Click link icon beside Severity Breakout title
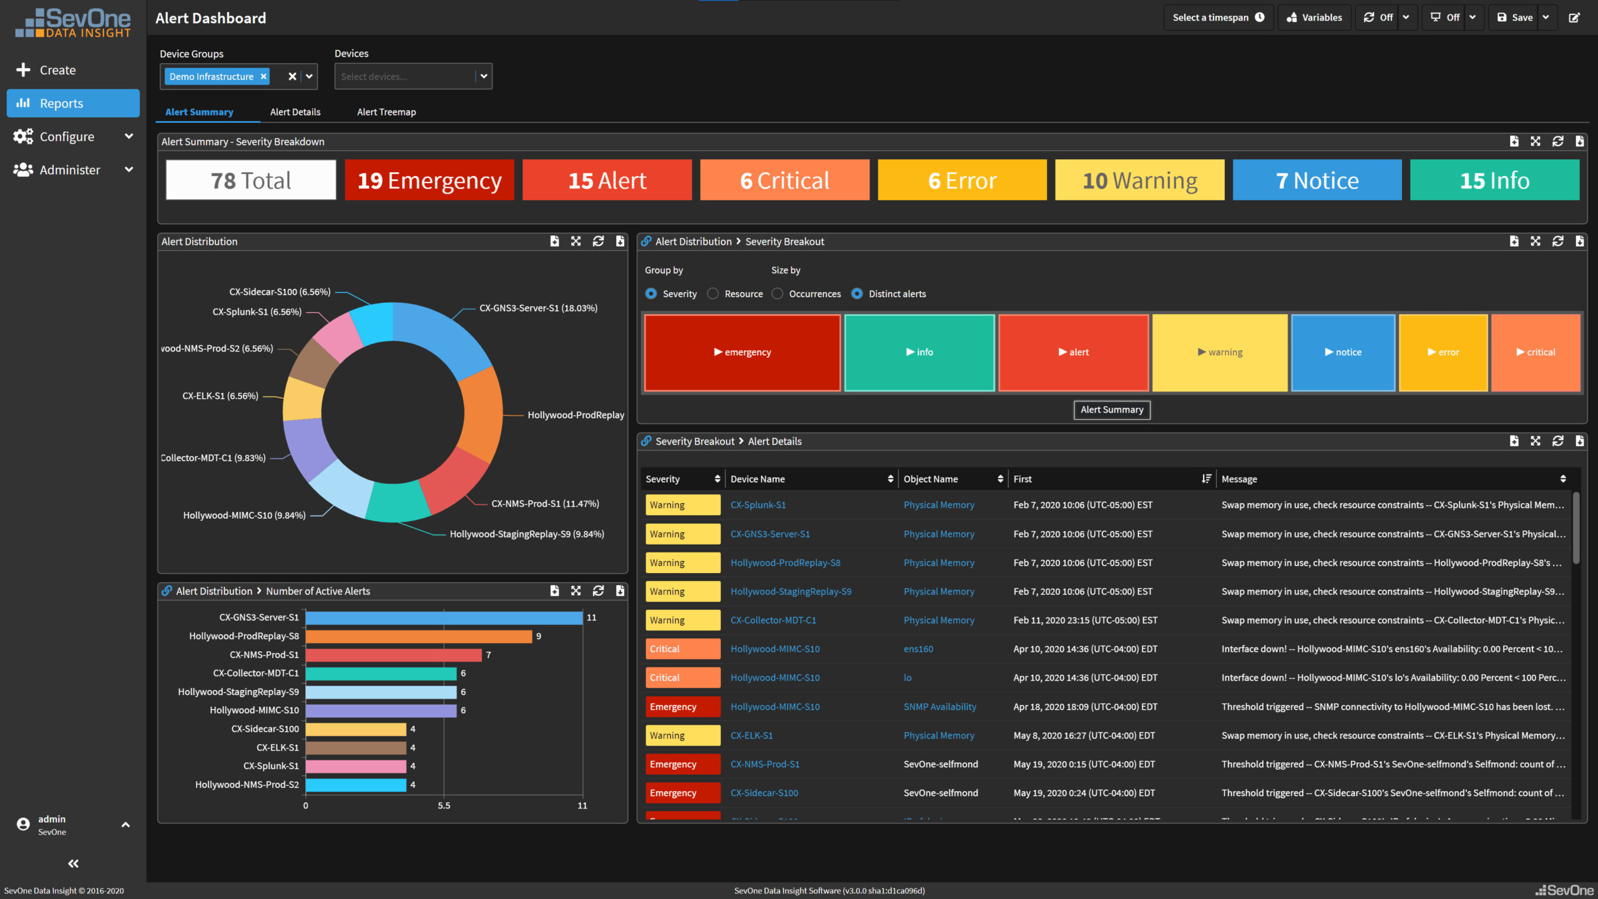Viewport: 1598px width, 899px height. tap(646, 241)
